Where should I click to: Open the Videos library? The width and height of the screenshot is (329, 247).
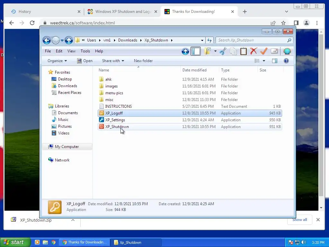[64, 133]
